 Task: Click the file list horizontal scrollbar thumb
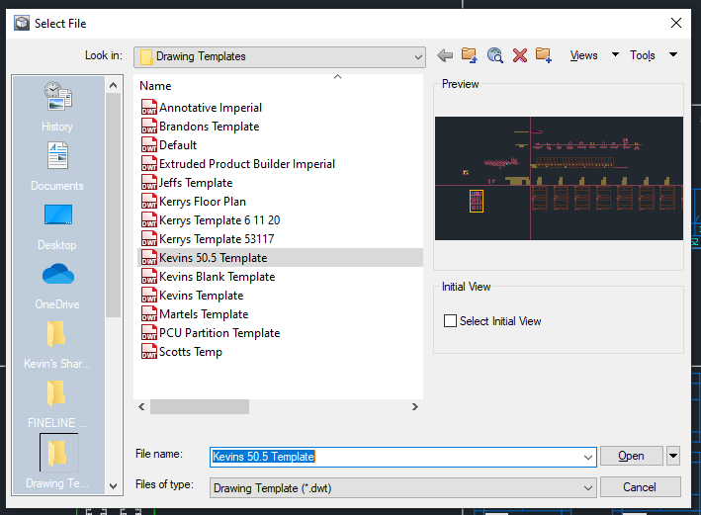[x=200, y=407]
